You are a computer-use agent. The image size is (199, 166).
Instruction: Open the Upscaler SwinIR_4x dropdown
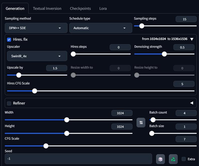click(37, 56)
